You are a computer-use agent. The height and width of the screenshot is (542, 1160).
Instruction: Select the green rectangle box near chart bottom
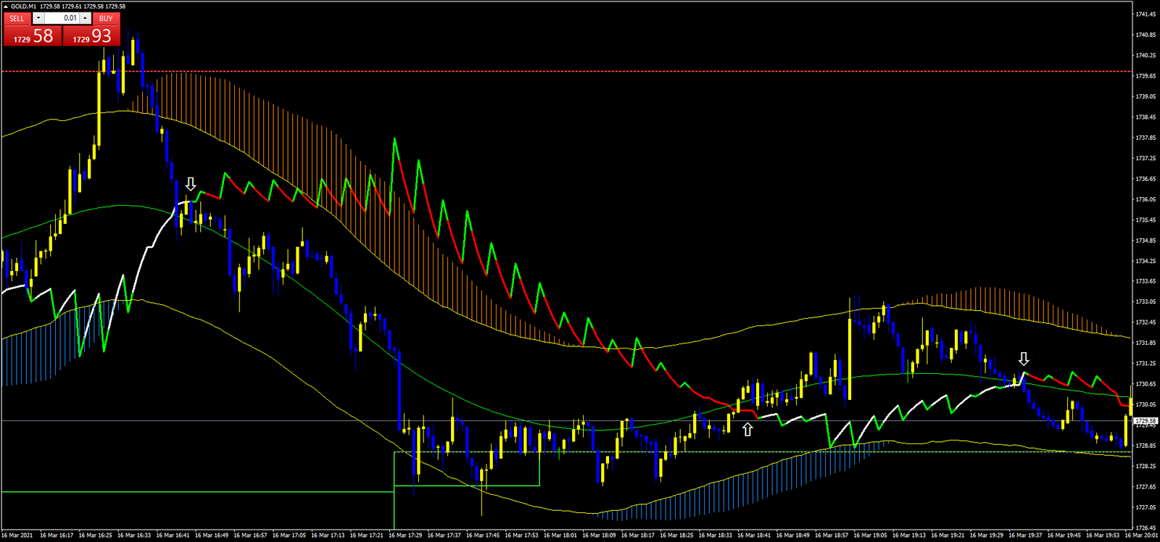466,485
